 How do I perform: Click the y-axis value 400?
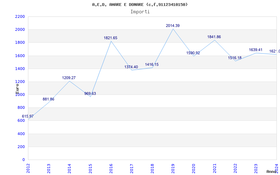click(x=21, y=134)
